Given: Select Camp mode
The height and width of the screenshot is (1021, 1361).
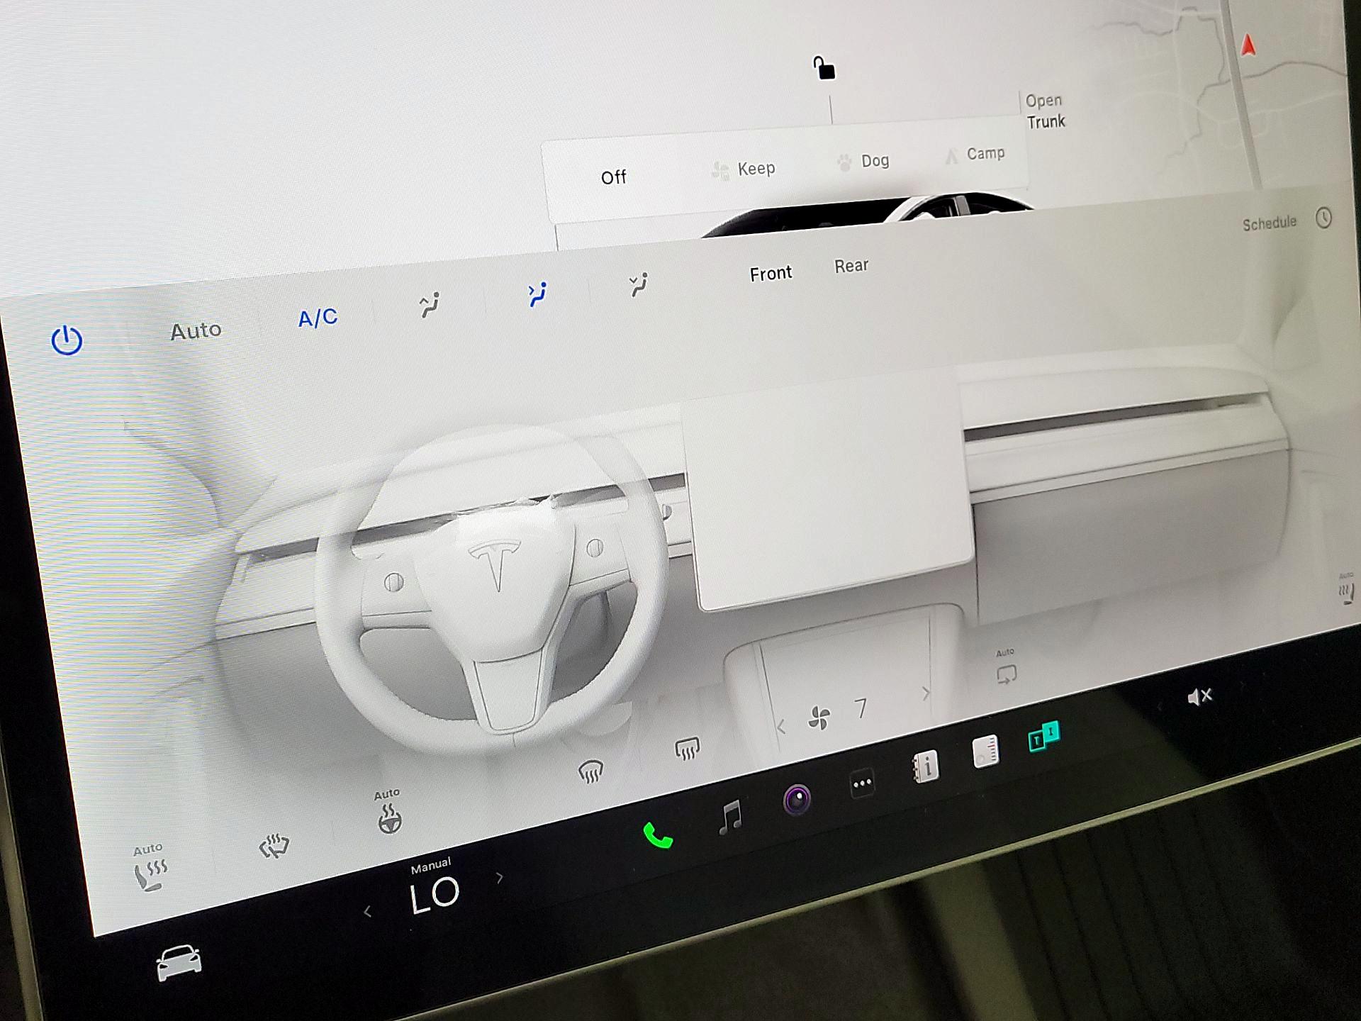Looking at the screenshot, I should (x=975, y=154).
